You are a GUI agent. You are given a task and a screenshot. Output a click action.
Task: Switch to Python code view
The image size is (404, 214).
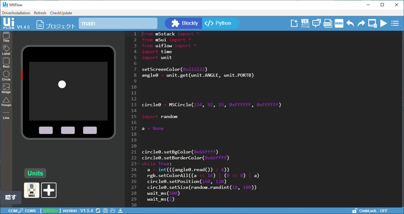220,23
